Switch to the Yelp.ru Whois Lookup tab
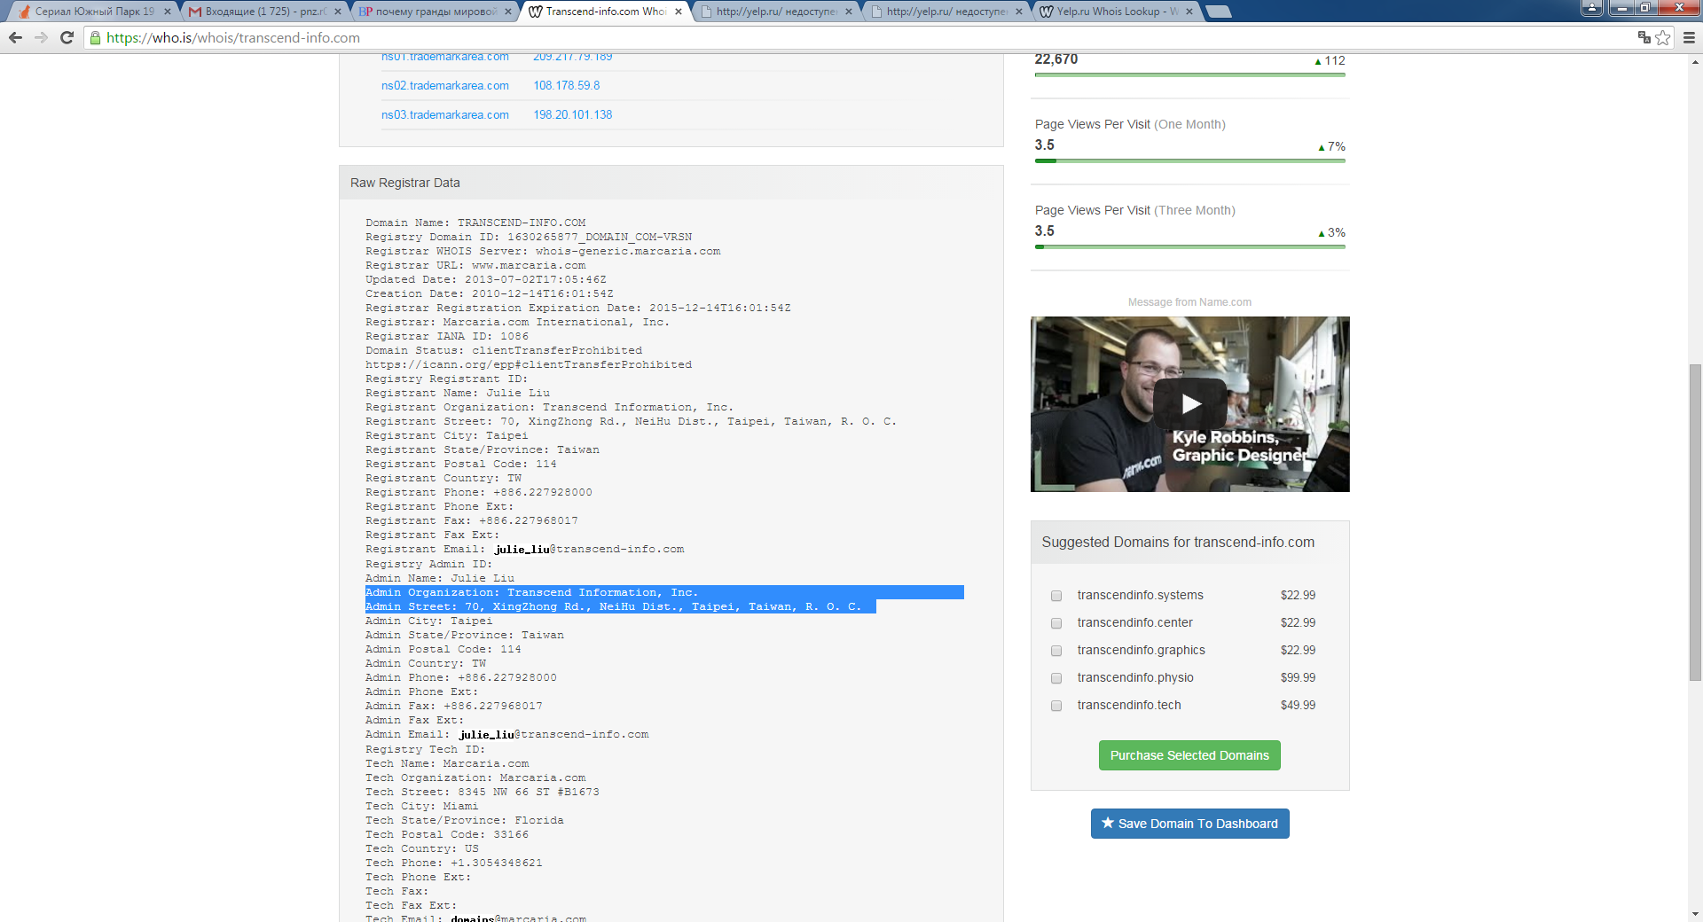This screenshot has height=922, width=1703. pos(1113,12)
